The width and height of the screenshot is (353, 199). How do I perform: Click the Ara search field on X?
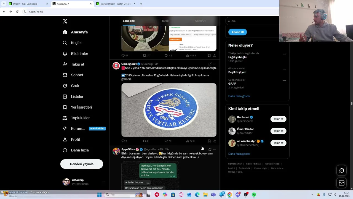252,21
